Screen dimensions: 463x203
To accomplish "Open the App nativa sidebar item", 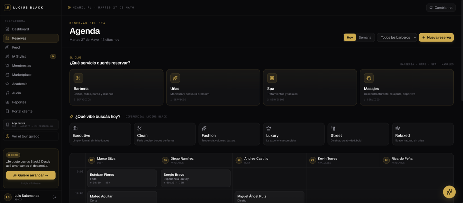I will pos(31,124).
